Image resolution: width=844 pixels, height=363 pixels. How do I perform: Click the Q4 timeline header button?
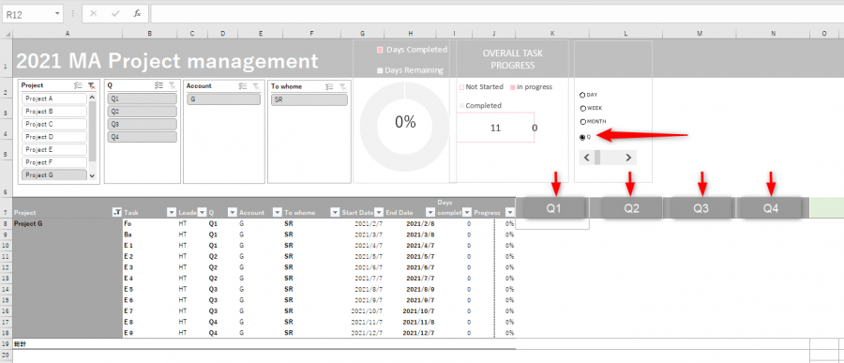point(771,208)
